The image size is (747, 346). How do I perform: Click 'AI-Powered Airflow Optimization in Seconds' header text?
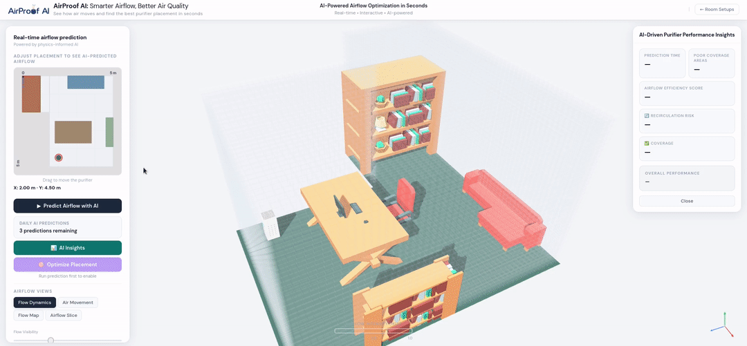373,6
